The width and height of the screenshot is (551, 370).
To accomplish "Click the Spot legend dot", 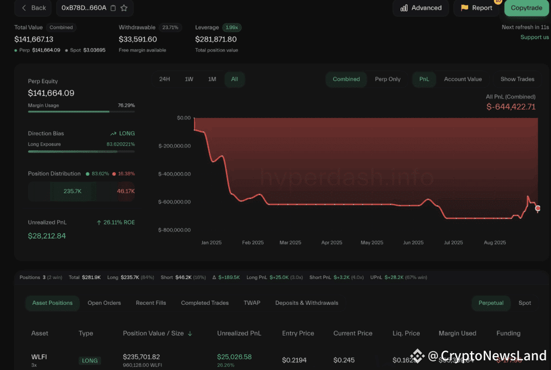I will pyautogui.click(x=66, y=50).
